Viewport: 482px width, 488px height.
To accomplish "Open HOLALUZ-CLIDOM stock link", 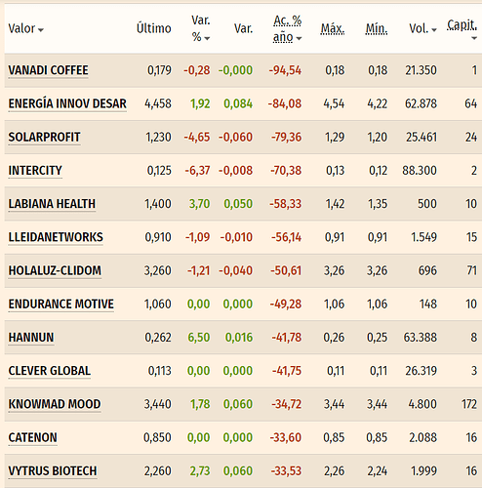I will pyautogui.click(x=55, y=270).
